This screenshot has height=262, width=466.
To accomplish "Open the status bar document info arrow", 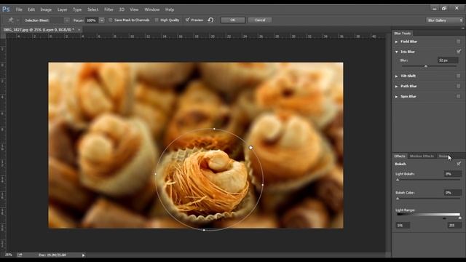I will pyautogui.click(x=83, y=255).
